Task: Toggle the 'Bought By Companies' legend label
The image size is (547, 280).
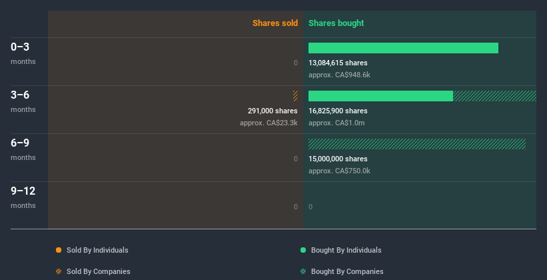Action: (347, 271)
